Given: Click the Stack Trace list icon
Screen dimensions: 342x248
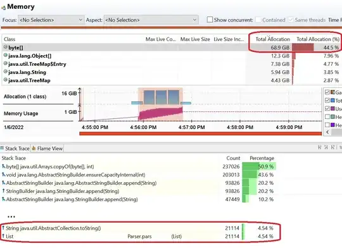Looking at the screenshot, I should click(2, 149).
